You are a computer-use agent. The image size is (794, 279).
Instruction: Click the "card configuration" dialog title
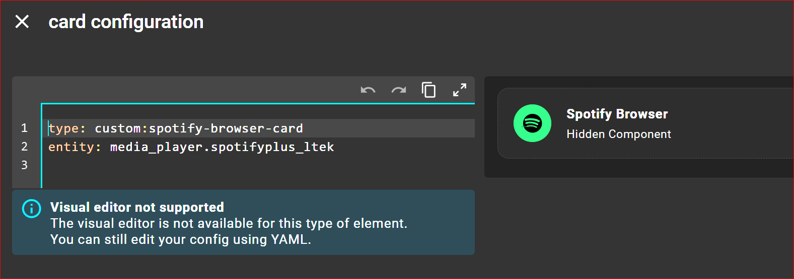pyautogui.click(x=126, y=22)
